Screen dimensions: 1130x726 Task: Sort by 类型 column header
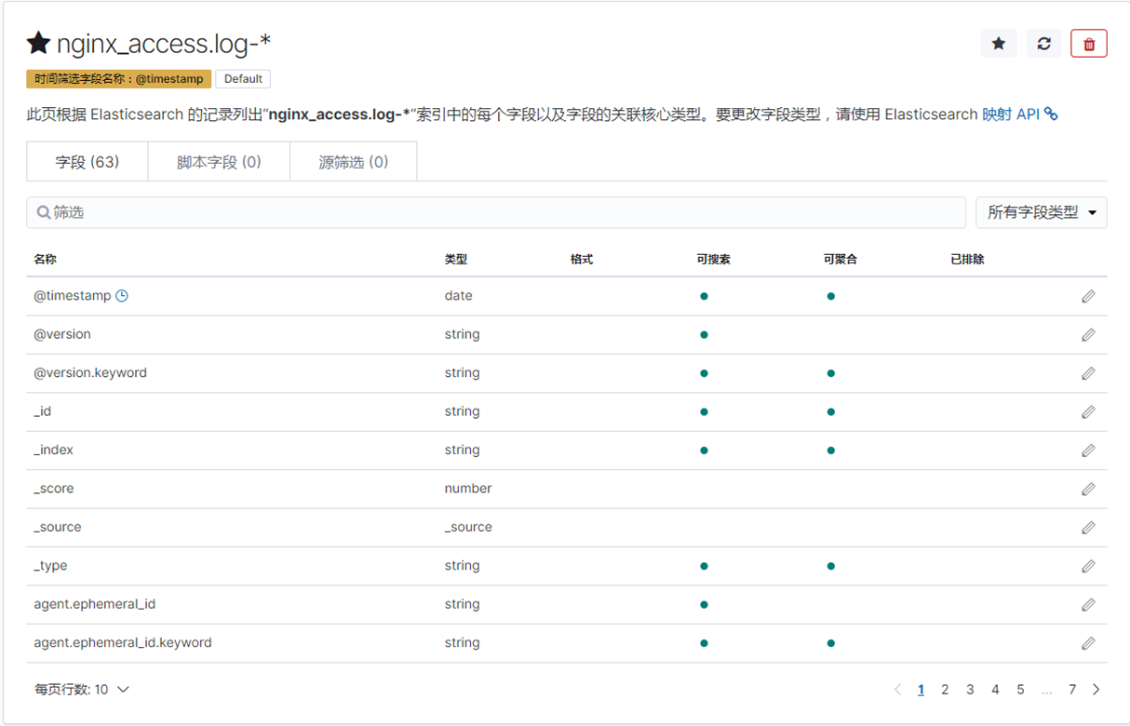(456, 260)
